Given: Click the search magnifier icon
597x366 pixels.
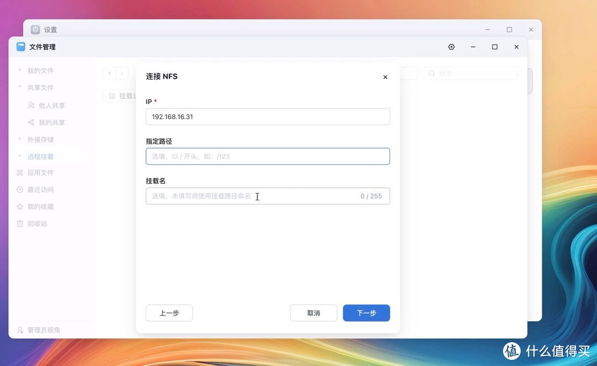Looking at the screenshot, I should [431, 73].
